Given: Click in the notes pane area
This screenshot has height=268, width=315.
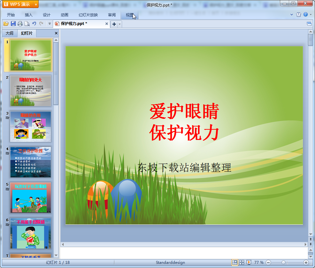Looking at the screenshot, I should tap(184, 253).
